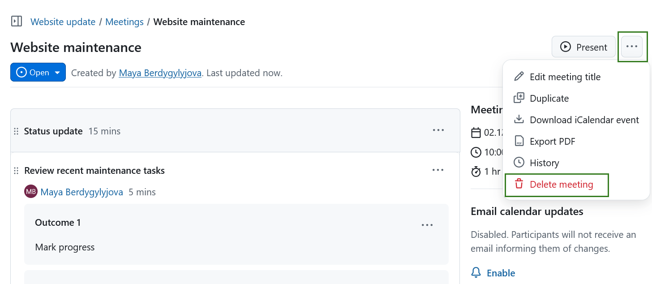This screenshot has height=284, width=652.
Task: Click the red trash icon for Delete meeting
Action: 519,184
